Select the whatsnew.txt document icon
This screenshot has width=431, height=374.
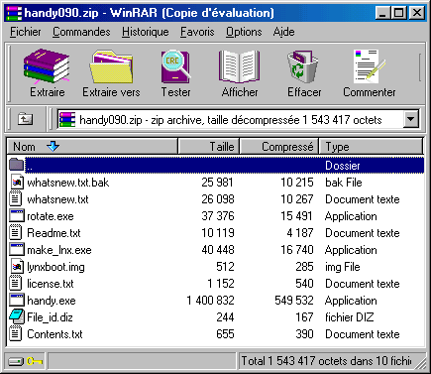point(16,199)
